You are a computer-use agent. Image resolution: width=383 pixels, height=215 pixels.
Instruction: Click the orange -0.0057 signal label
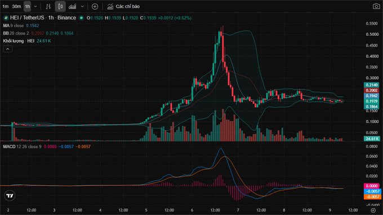pos(372,196)
